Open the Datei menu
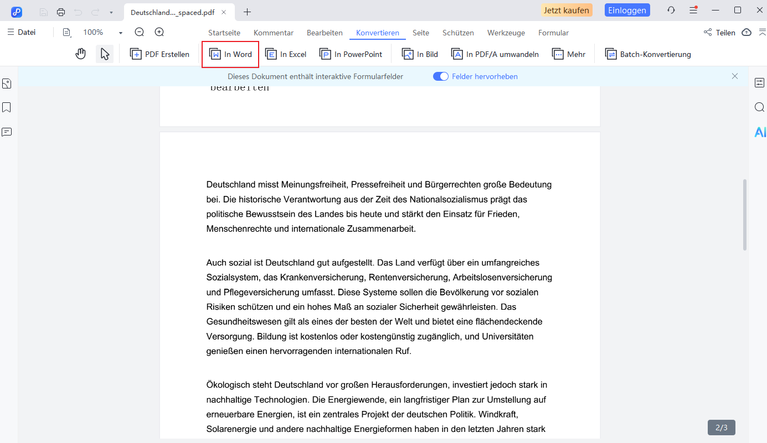 tap(22, 33)
